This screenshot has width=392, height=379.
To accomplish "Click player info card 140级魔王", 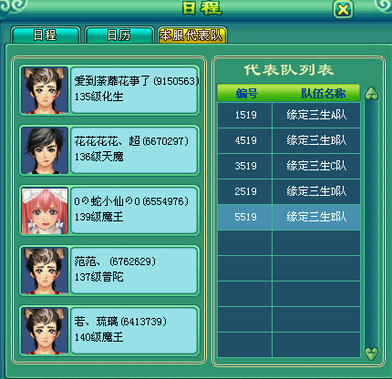I will [x=134, y=331].
